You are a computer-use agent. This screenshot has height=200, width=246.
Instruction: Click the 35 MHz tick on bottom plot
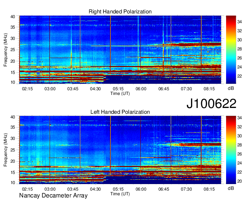tap(13, 127)
